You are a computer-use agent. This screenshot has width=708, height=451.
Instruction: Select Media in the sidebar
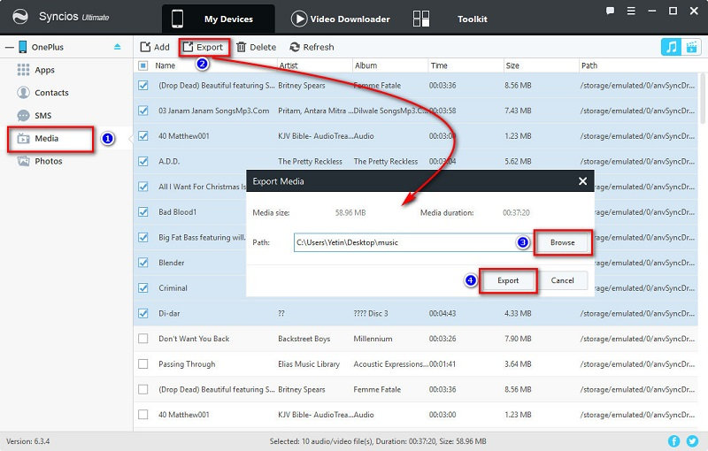(x=47, y=139)
